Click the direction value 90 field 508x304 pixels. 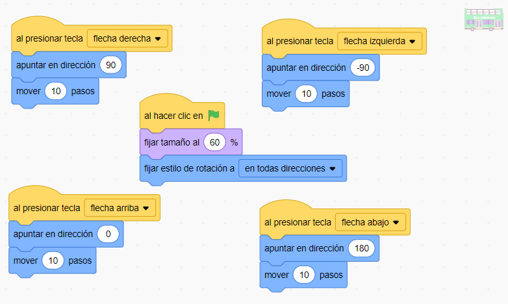pos(110,66)
